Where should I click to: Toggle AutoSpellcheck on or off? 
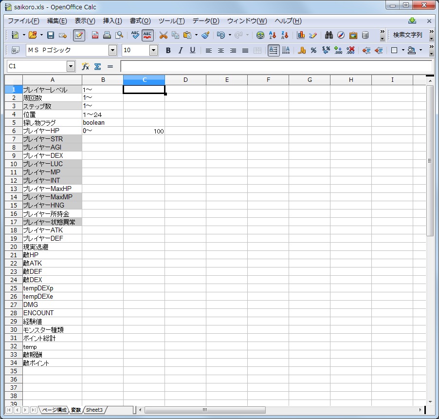(x=148, y=35)
